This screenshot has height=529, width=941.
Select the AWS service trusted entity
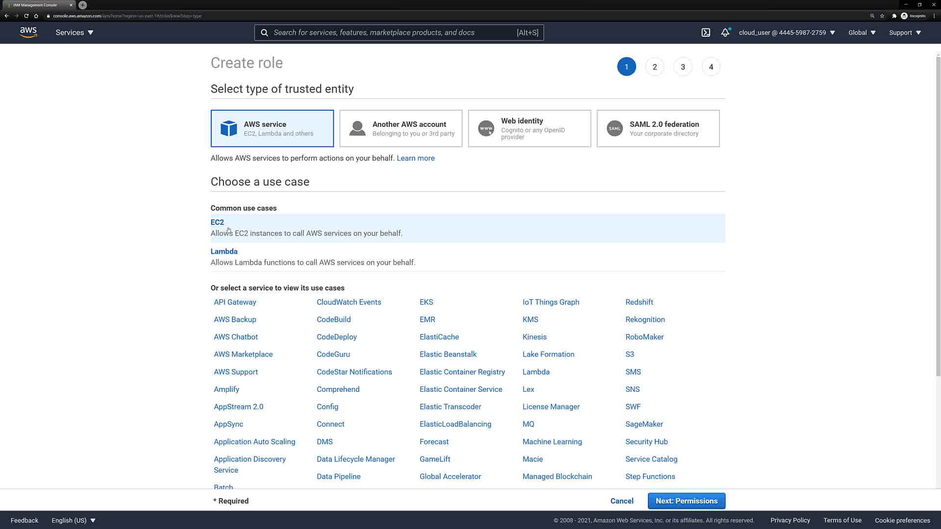[x=272, y=128]
